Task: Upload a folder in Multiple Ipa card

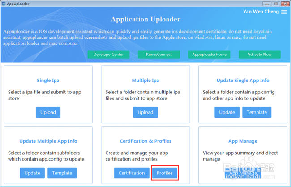Action: tap(145, 112)
